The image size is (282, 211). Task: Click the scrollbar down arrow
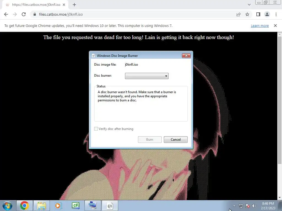[280, 198]
